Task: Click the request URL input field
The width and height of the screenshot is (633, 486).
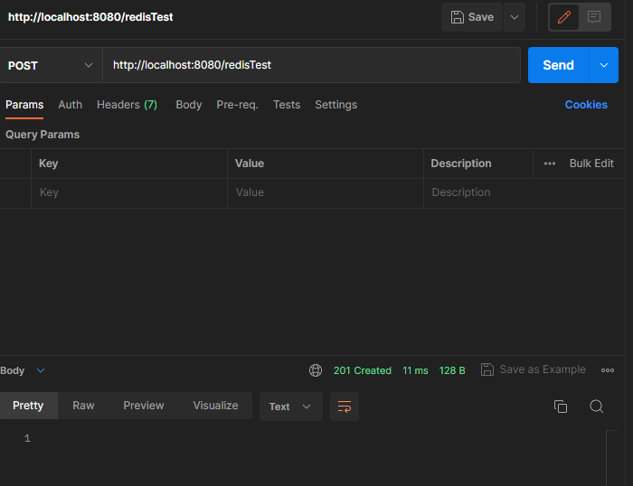Action: (x=311, y=65)
